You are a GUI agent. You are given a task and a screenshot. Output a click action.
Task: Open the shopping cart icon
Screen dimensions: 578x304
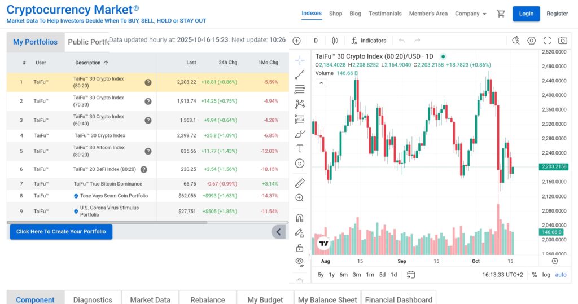point(501,14)
